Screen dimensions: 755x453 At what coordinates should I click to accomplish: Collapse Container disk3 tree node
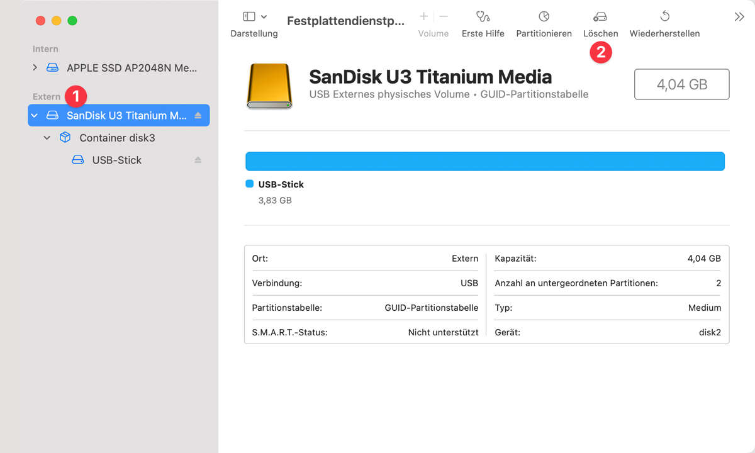[47, 138]
